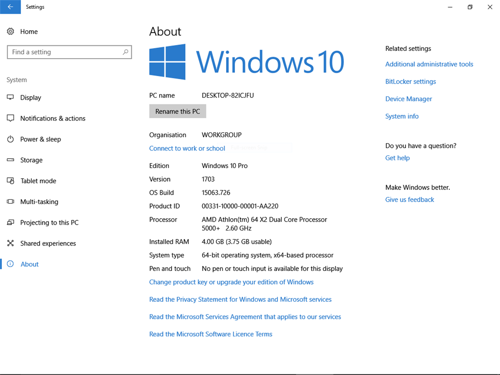Viewport: 500px width, 375px height.
Task: Click the Related settings heading
Action: tap(408, 48)
